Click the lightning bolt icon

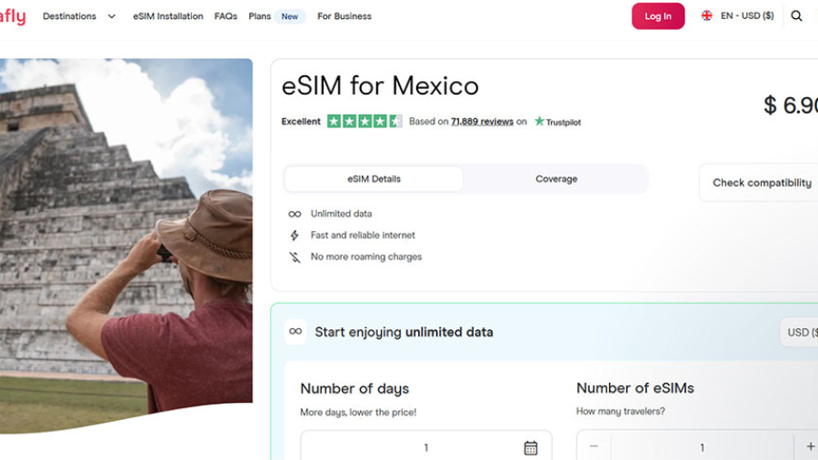click(x=294, y=235)
